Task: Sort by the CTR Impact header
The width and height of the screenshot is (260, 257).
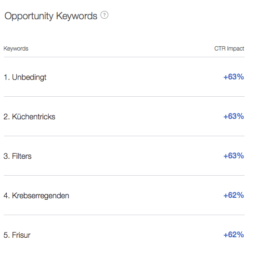Action: pos(229,49)
